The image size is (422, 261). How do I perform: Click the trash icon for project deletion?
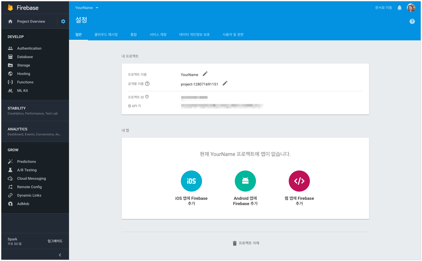[235, 243]
